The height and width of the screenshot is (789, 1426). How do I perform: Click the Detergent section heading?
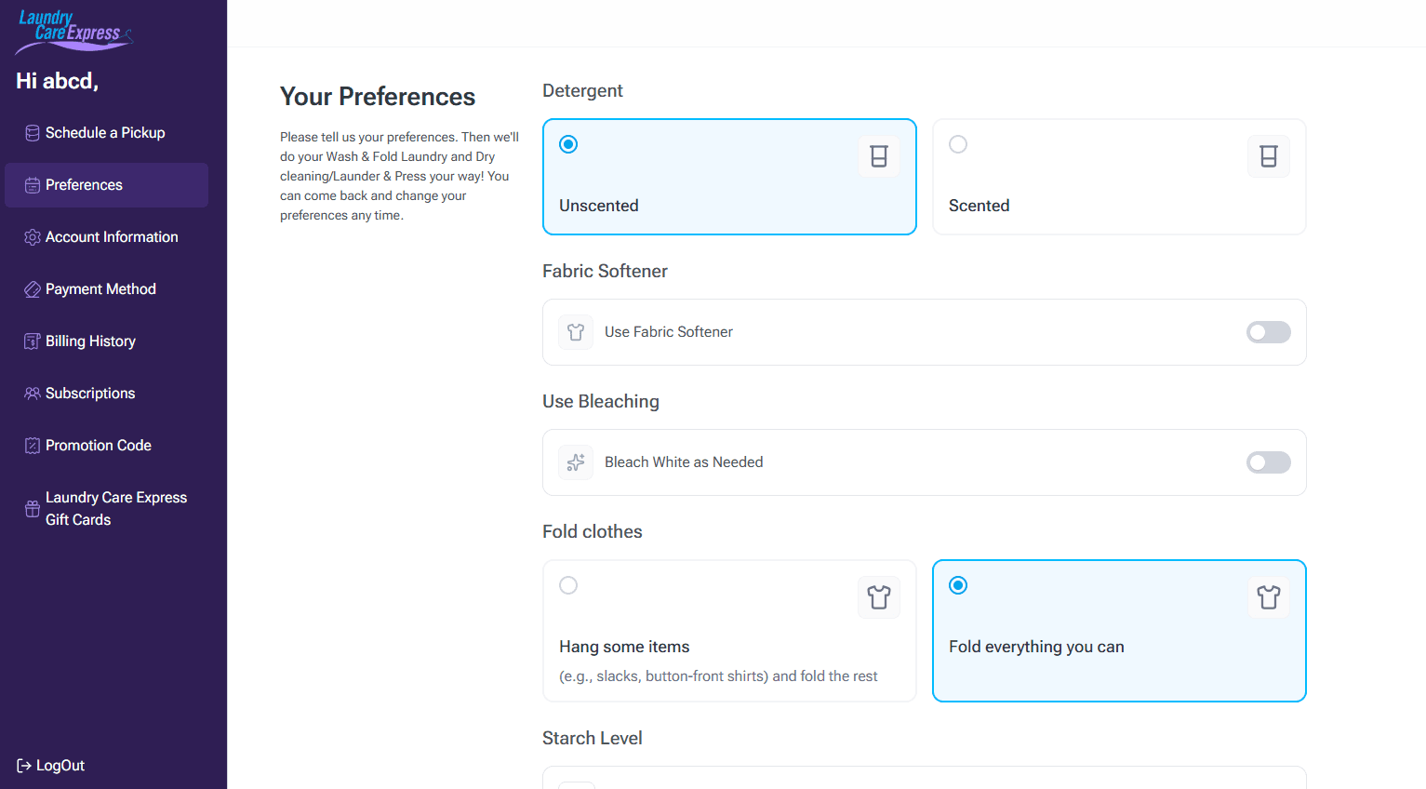tap(582, 90)
